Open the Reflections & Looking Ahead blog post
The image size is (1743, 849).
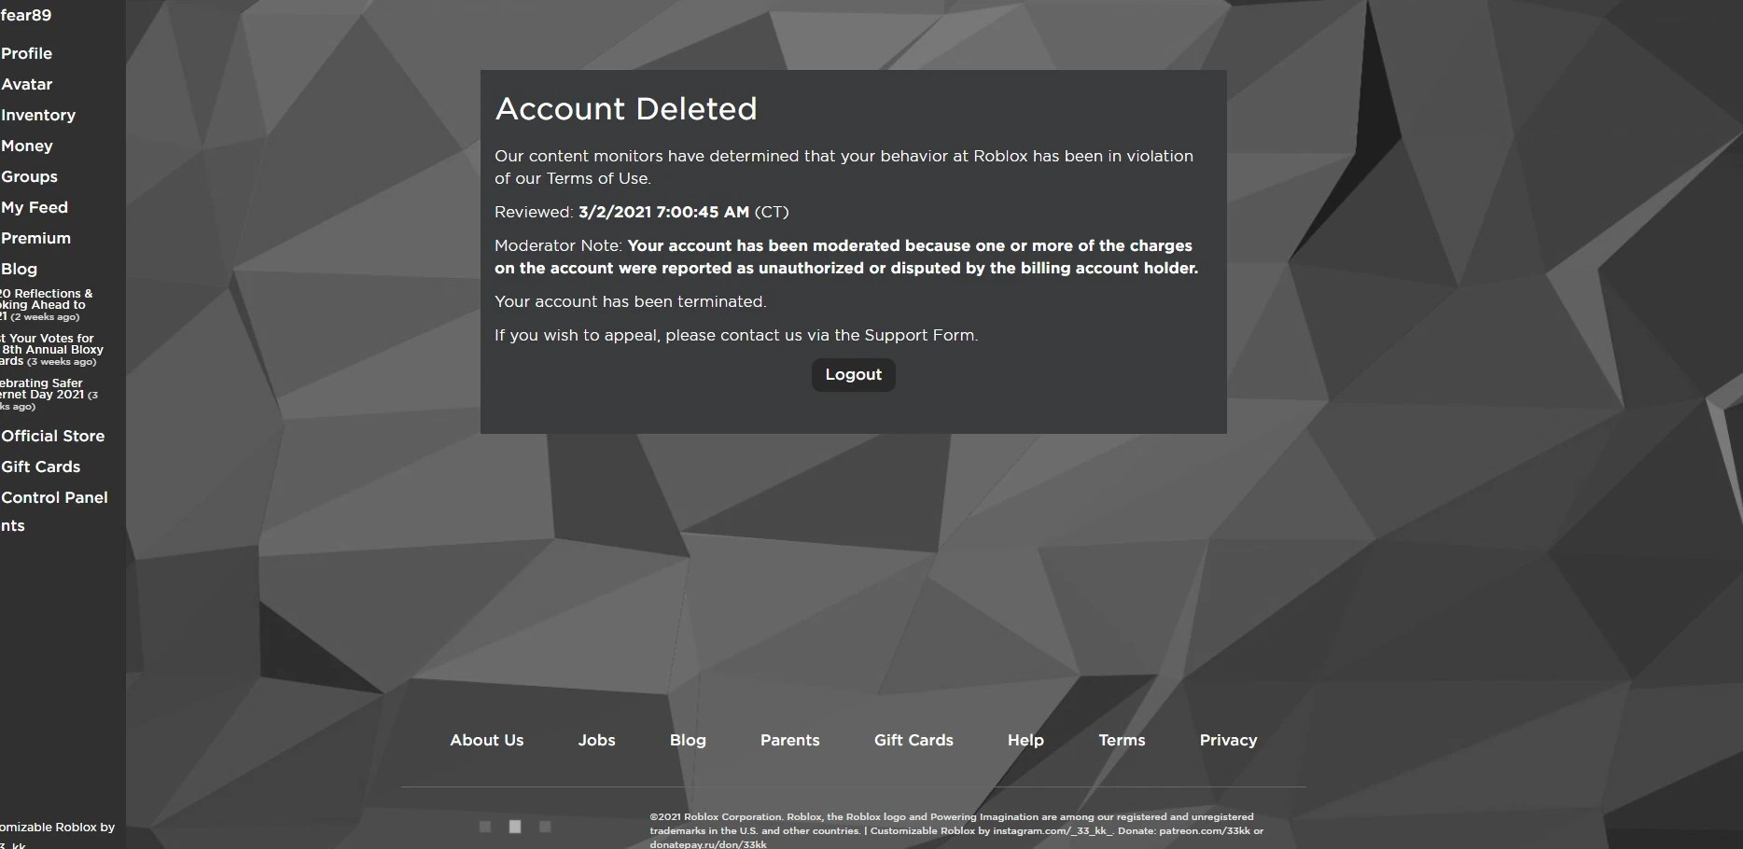pos(47,305)
